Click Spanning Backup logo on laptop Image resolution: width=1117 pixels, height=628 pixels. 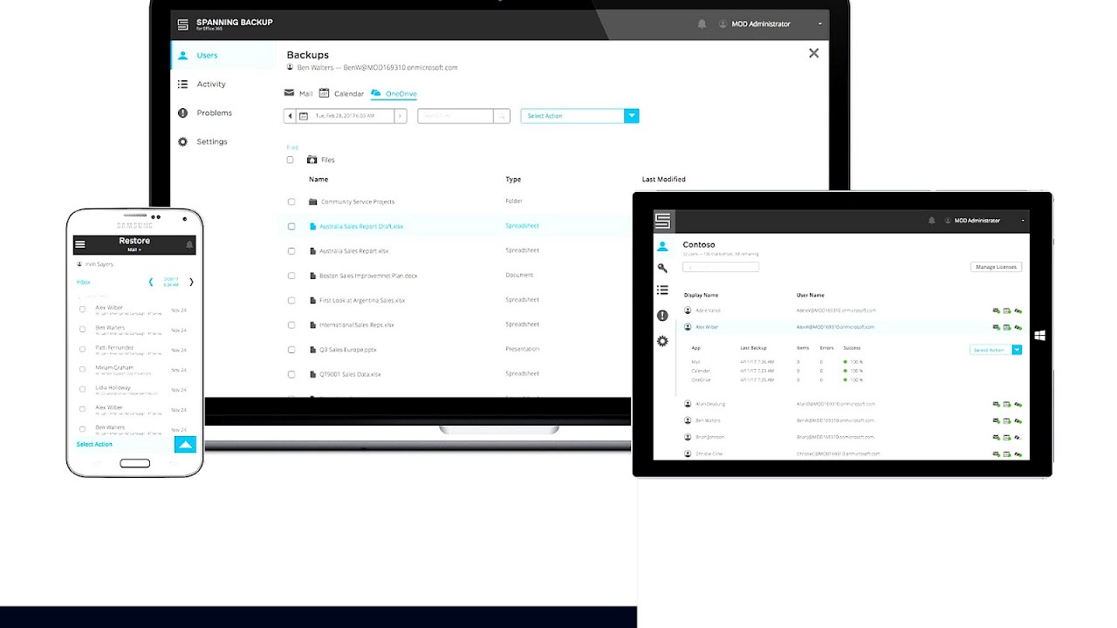(x=182, y=24)
